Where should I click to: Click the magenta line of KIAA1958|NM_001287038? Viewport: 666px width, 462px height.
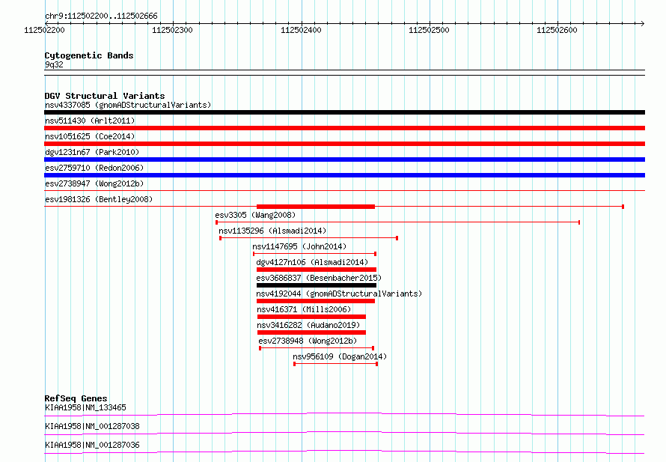click(x=344, y=433)
